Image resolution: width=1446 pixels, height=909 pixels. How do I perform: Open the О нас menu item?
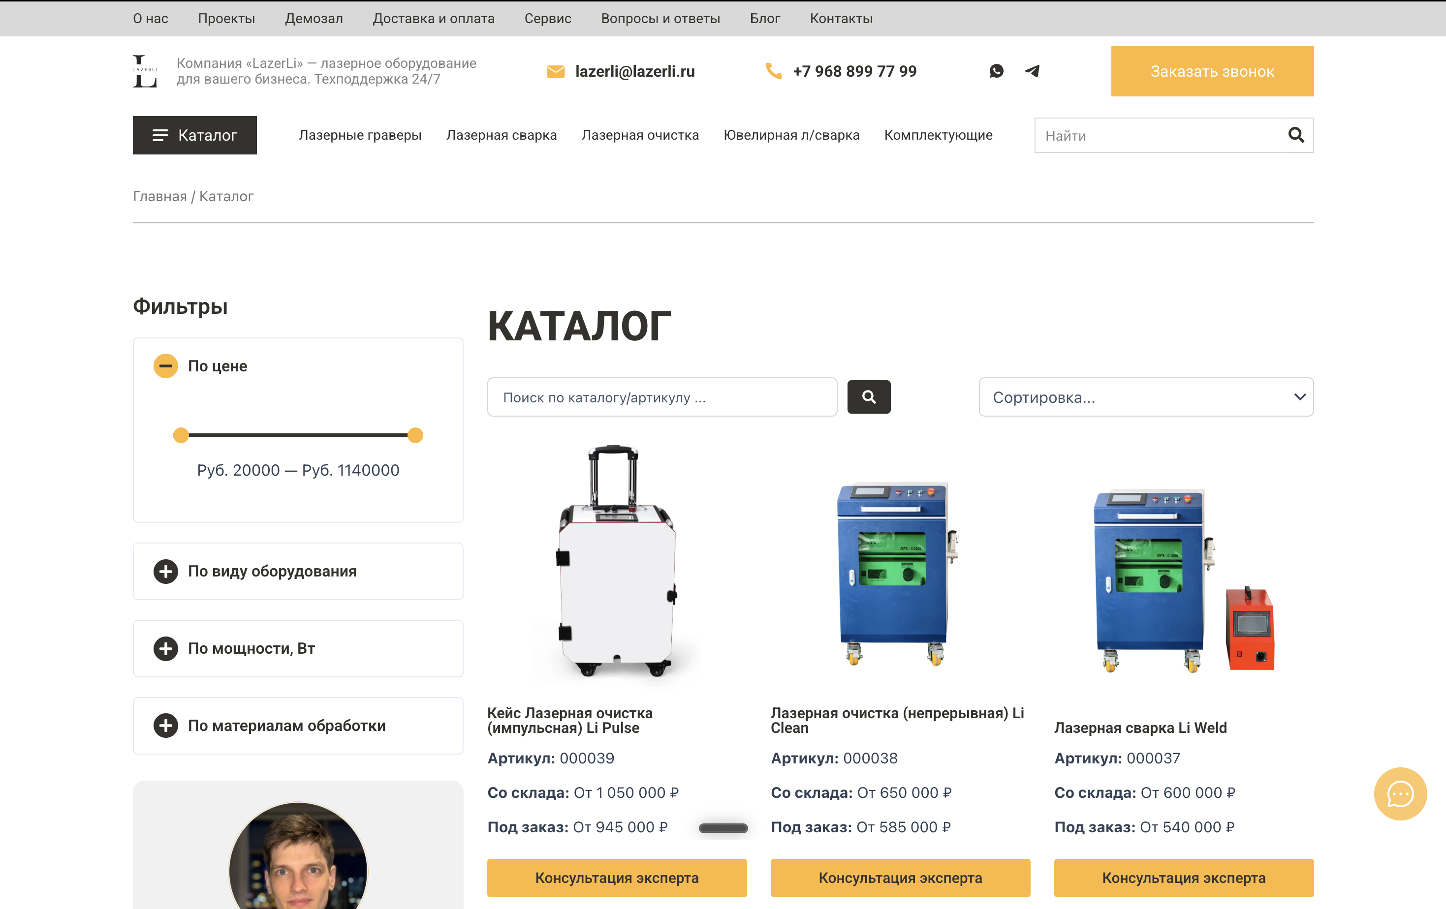[151, 19]
